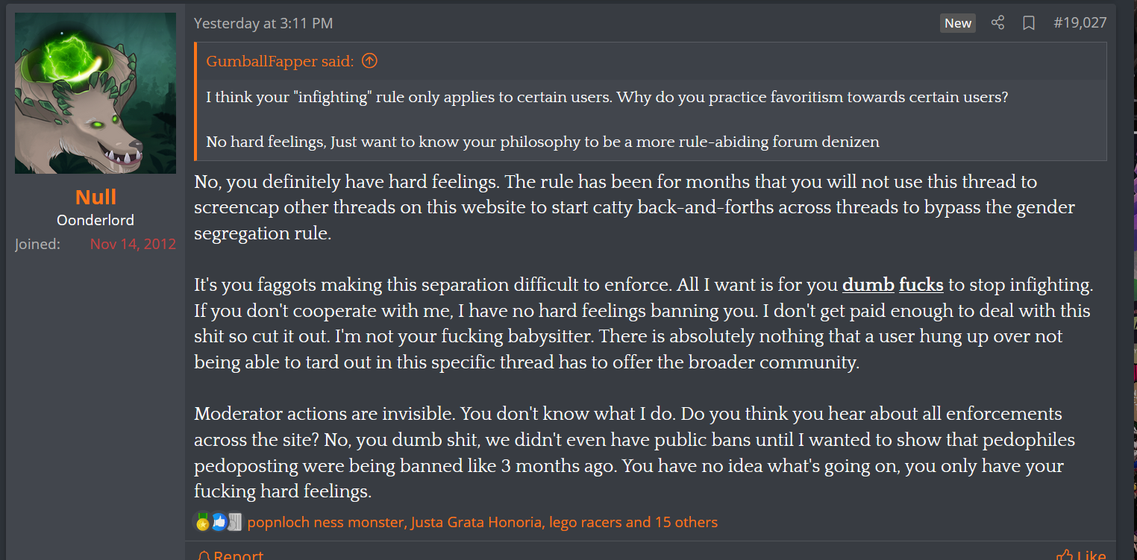Screen dimensions: 1137x560
Task: Click the gold medal reaction icon
Action: point(202,522)
